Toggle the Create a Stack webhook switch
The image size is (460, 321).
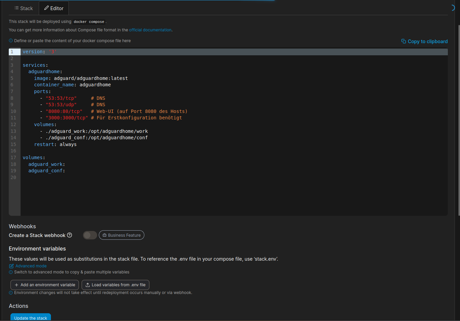[x=90, y=235]
